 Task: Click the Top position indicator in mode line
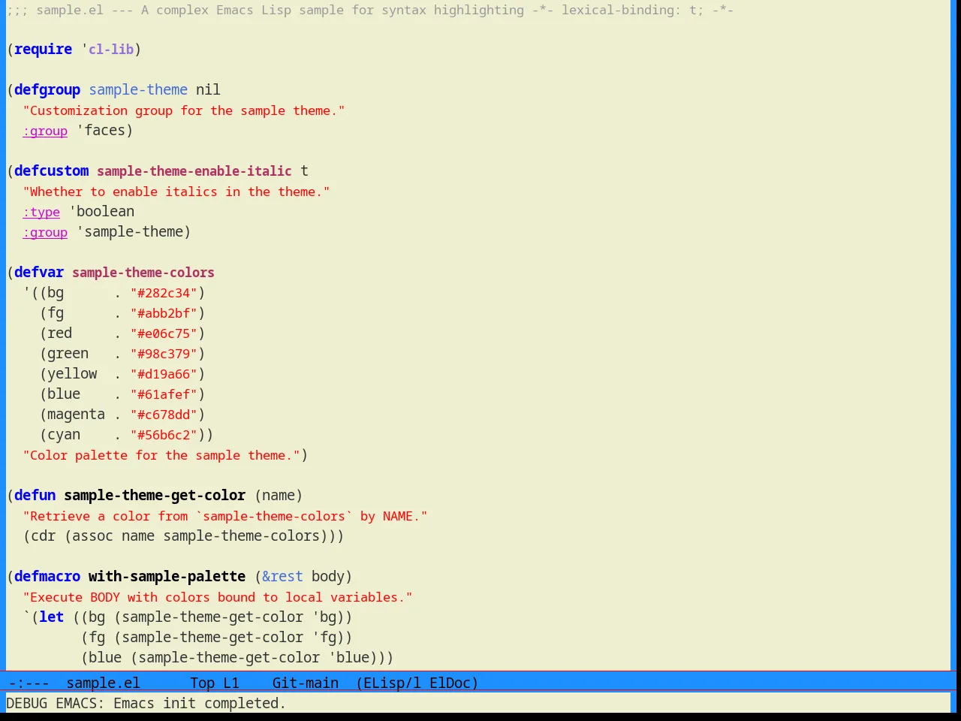point(203,683)
